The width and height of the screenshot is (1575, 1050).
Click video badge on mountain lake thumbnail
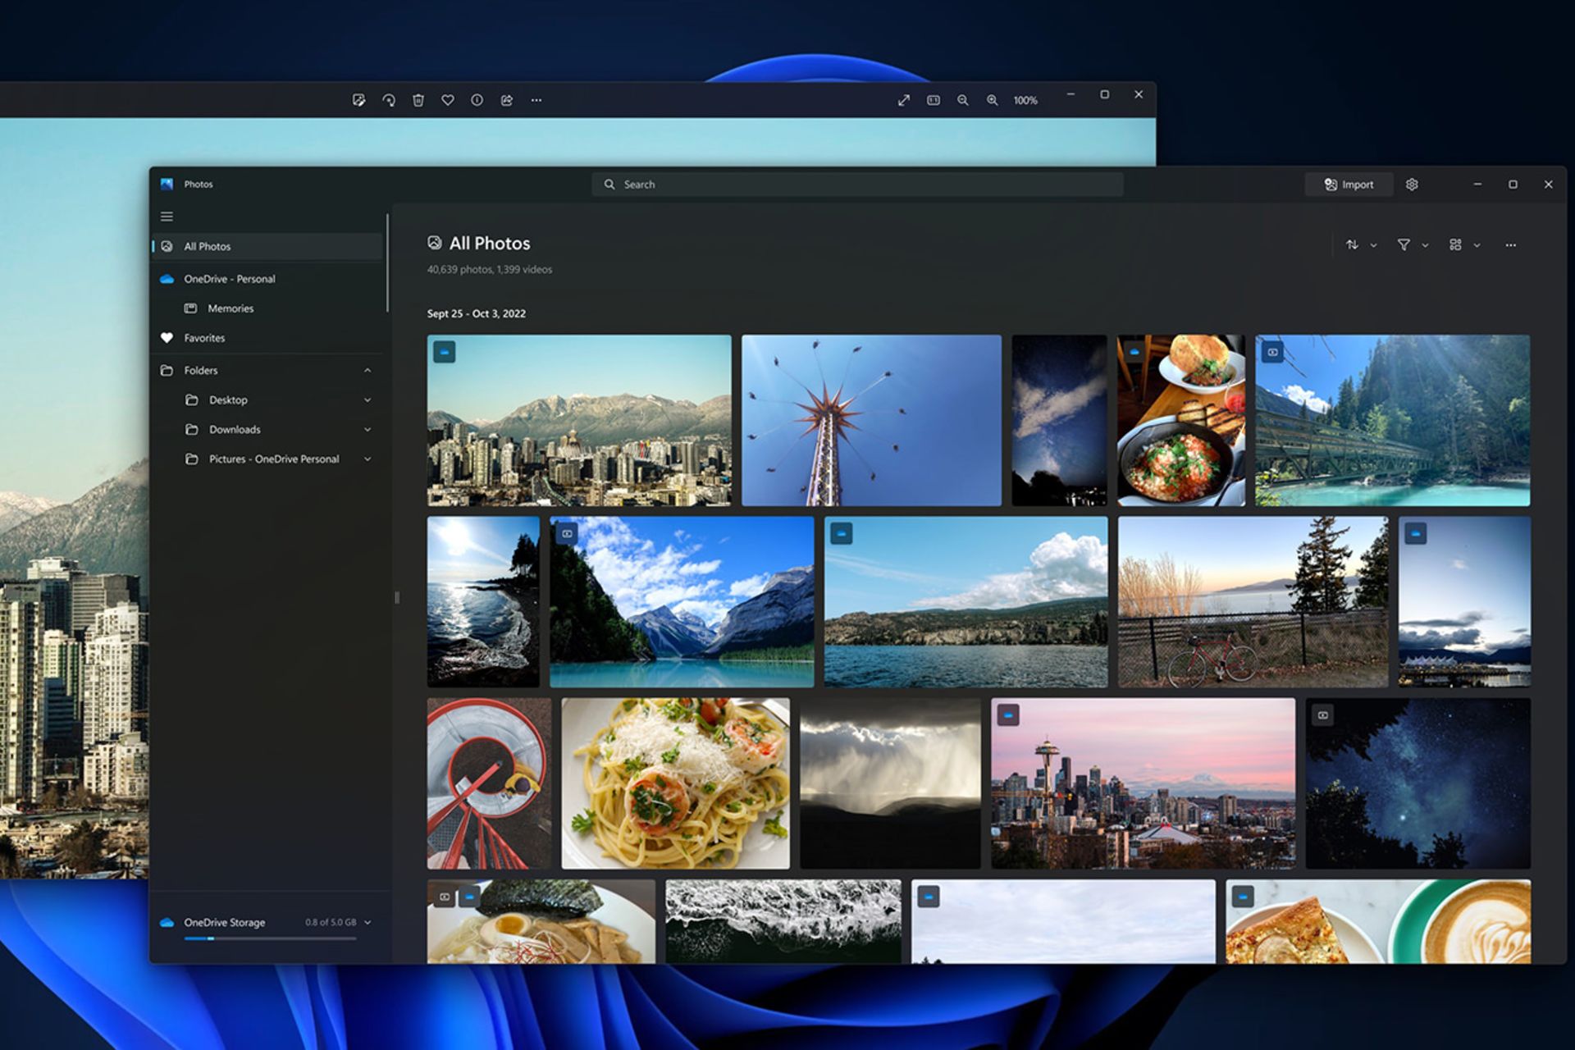pos(567,533)
